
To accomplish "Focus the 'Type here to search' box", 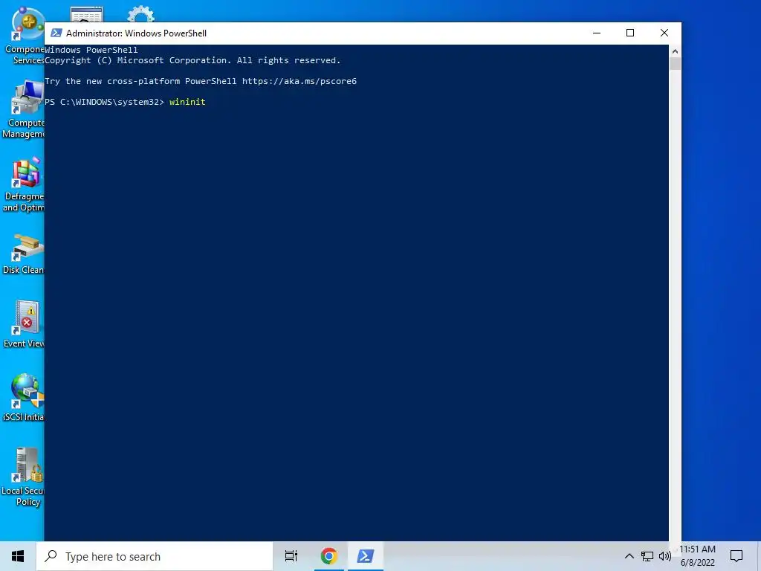I will 155,556.
